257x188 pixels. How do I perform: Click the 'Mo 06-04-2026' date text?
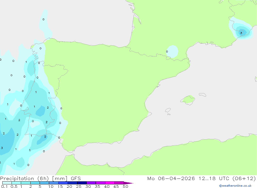point(171,179)
